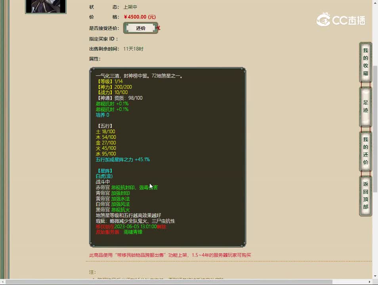Click the 水 95/100 value
The height and width of the screenshot is (285, 378).
(106, 154)
